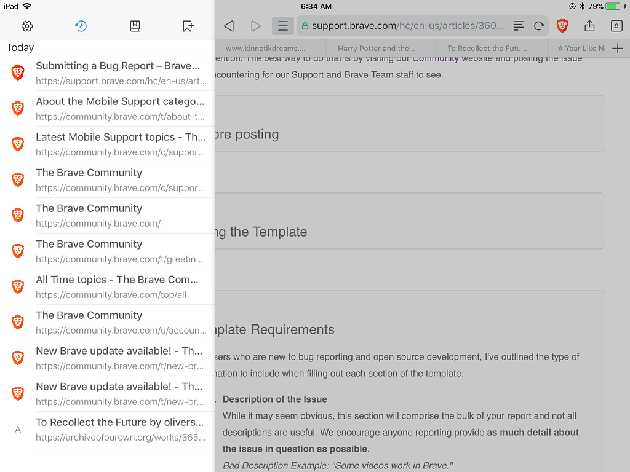Go back with the back arrow
Image resolution: width=630 pixels, height=472 pixels.
pyautogui.click(x=229, y=26)
